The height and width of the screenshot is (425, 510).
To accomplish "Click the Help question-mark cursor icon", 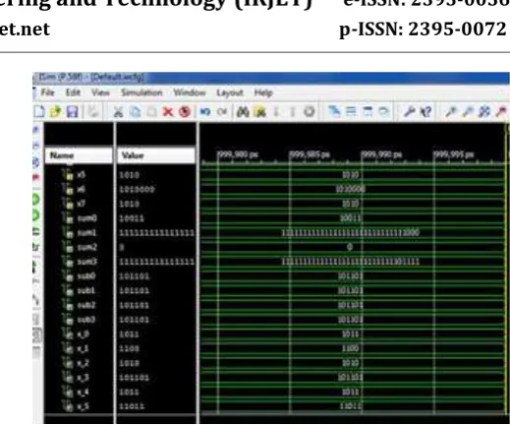I will pos(425,112).
